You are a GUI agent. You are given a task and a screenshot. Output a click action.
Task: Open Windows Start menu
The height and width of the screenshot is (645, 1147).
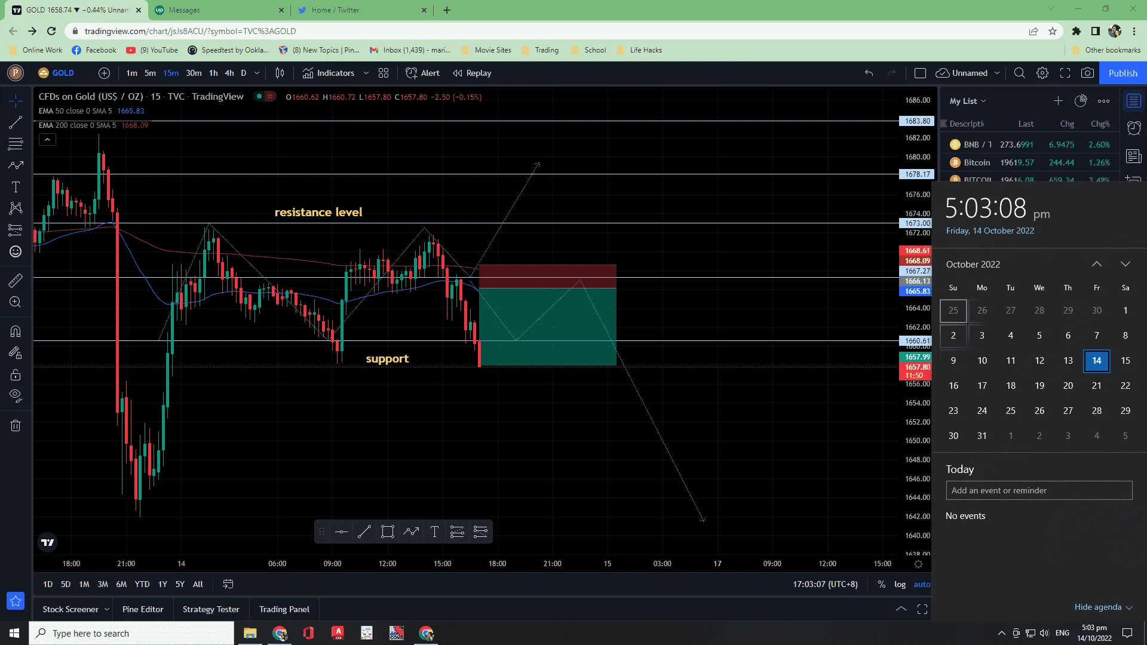(14, 633)
